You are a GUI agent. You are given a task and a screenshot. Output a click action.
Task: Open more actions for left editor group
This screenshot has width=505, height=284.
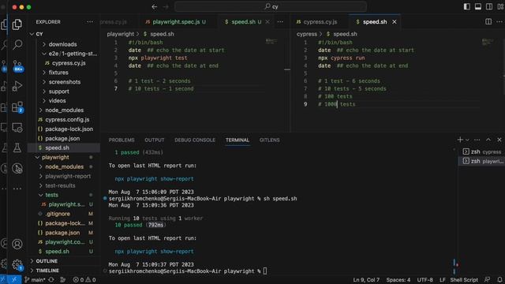[281, 21]
